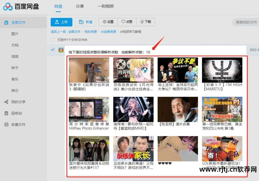Click the 我的资源 breadcrumb link
The height and width of the screenshot is (181, 259).
pyautogui.click(x=91, y=32)
